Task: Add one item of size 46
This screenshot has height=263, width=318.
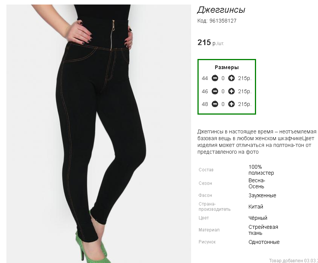Action: pos(231,91)
